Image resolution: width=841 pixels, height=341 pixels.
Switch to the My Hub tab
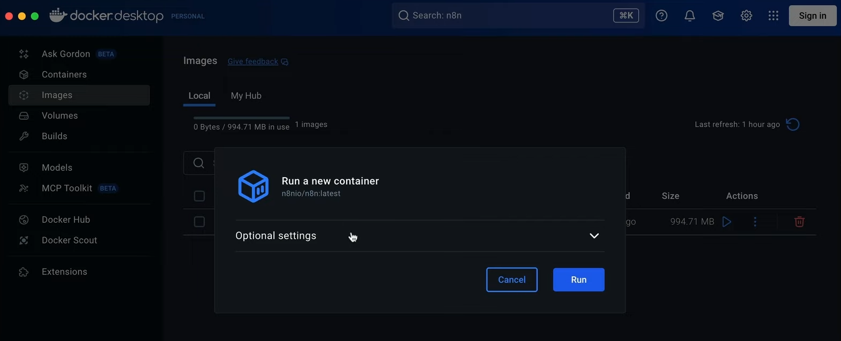point(246,96)
